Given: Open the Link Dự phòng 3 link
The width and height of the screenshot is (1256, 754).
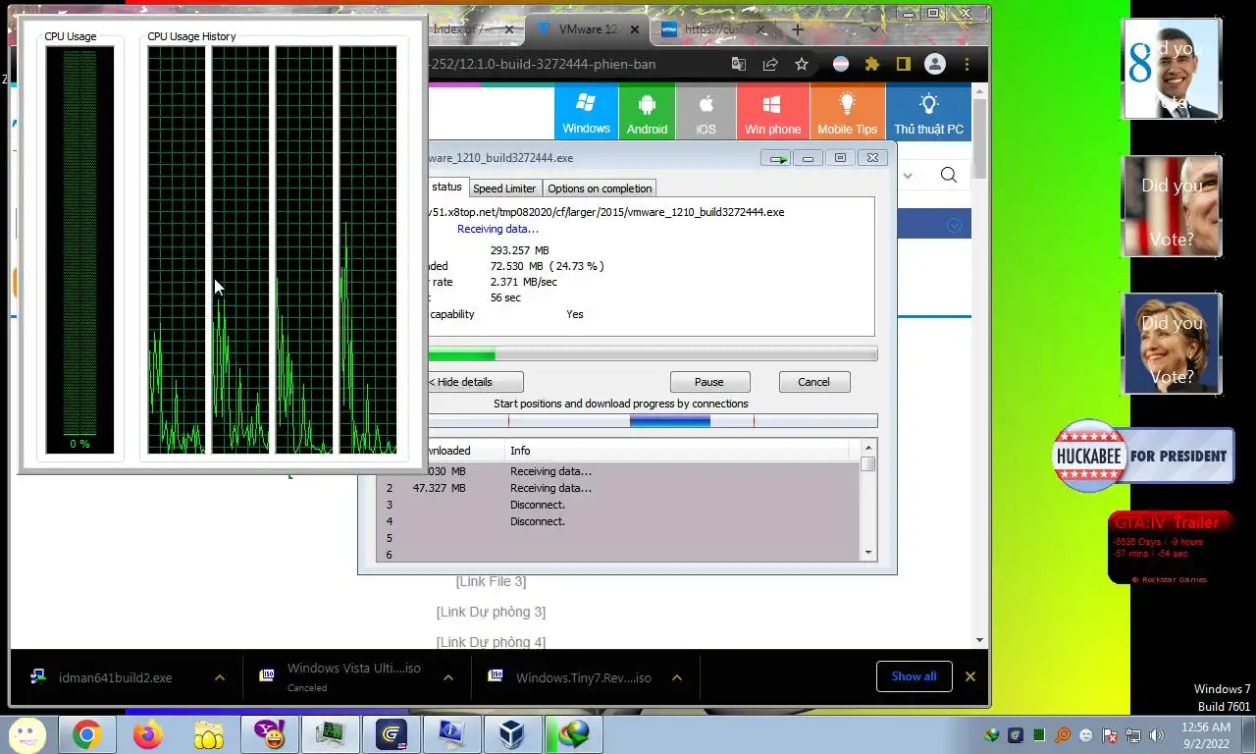Looking at the screenshot, I should (491, 612).
